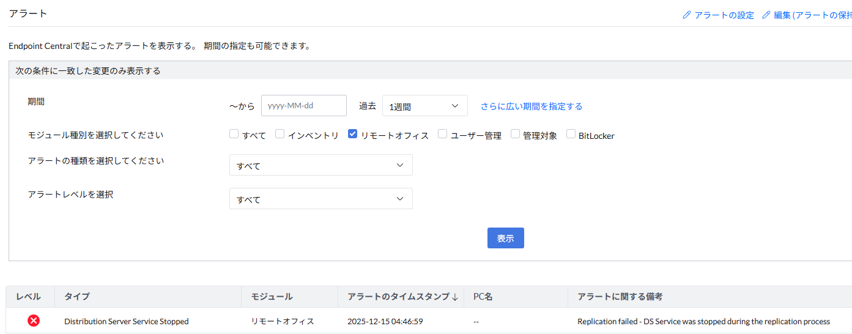Open the 1週間 period dropdown
This screenshot has width=852, height=334.
(424, 106)
